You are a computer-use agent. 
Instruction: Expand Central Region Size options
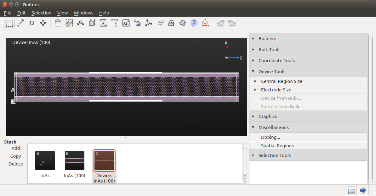coord(308,81)
